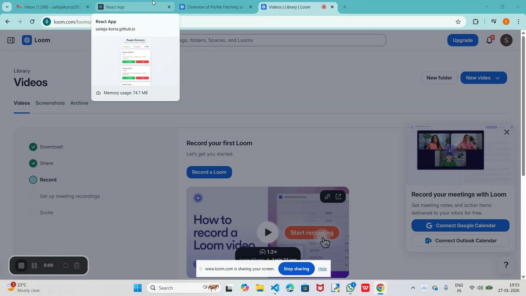Screen dimensions: 526x296
Task: Open the Windows Start menu
Action: (x=138, y=288)
